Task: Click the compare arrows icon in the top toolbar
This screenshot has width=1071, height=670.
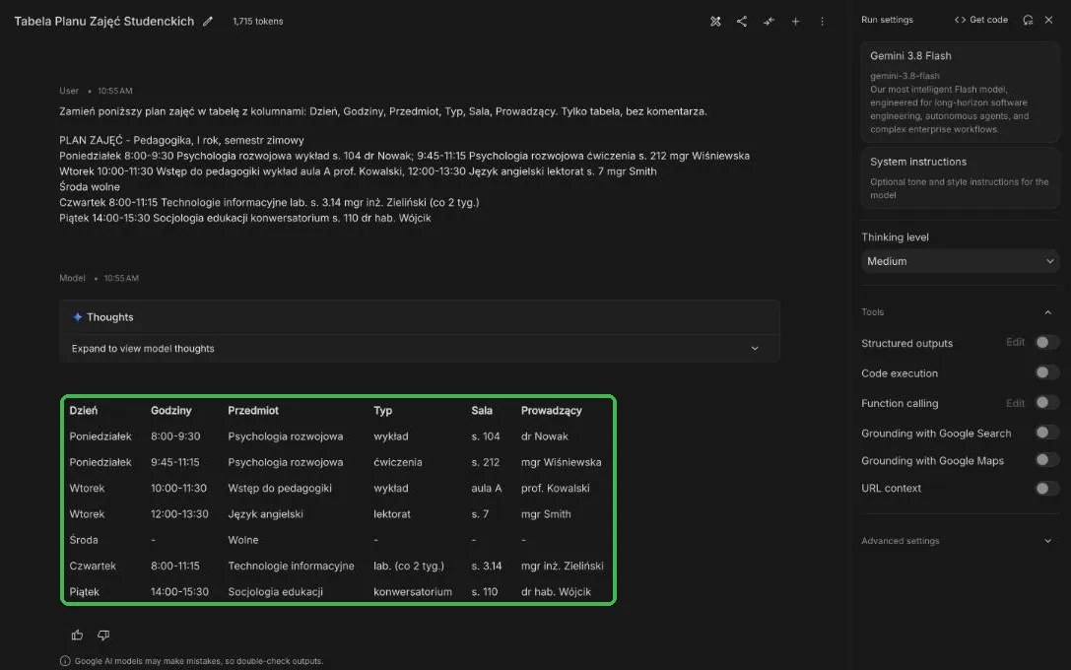Action: 769,21
